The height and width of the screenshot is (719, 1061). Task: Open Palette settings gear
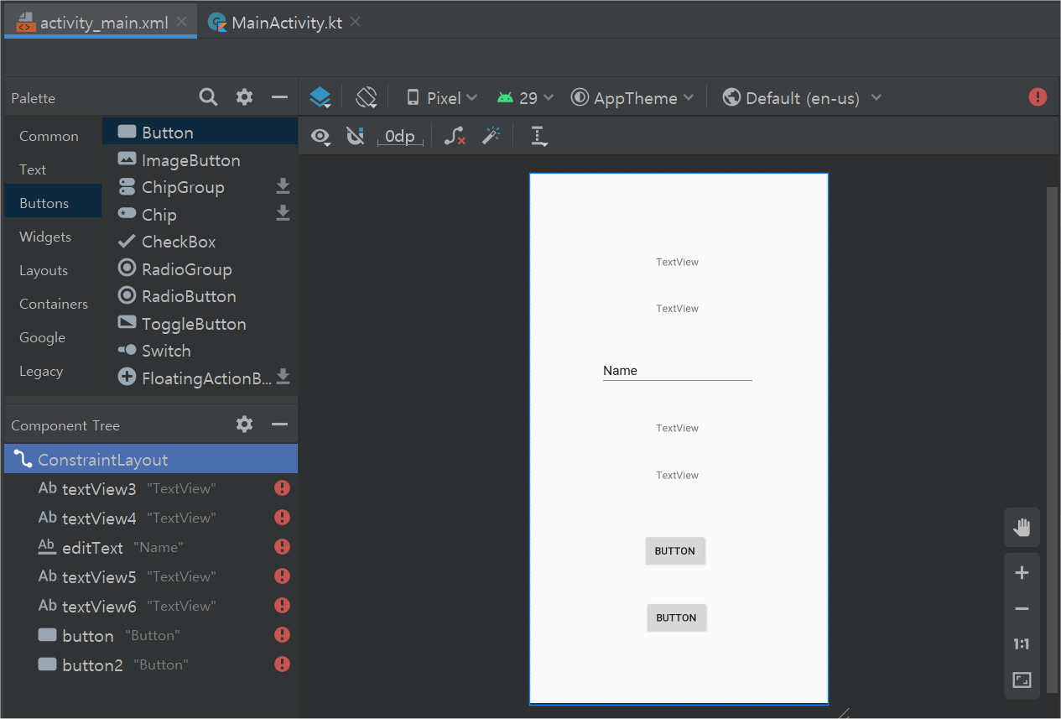point(244,97)
